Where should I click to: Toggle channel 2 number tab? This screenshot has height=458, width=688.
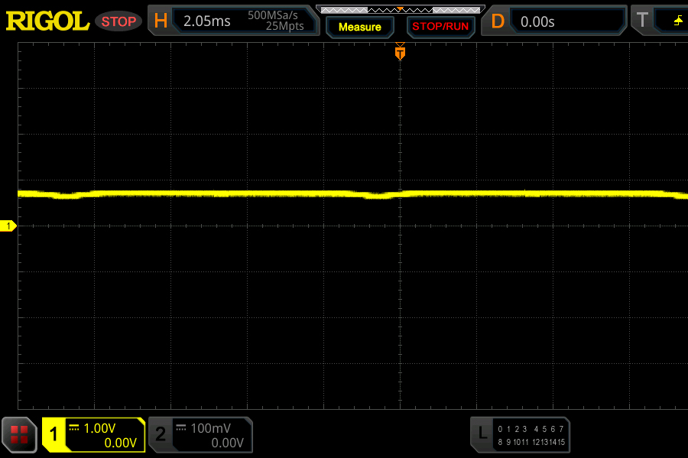point(161,435)
